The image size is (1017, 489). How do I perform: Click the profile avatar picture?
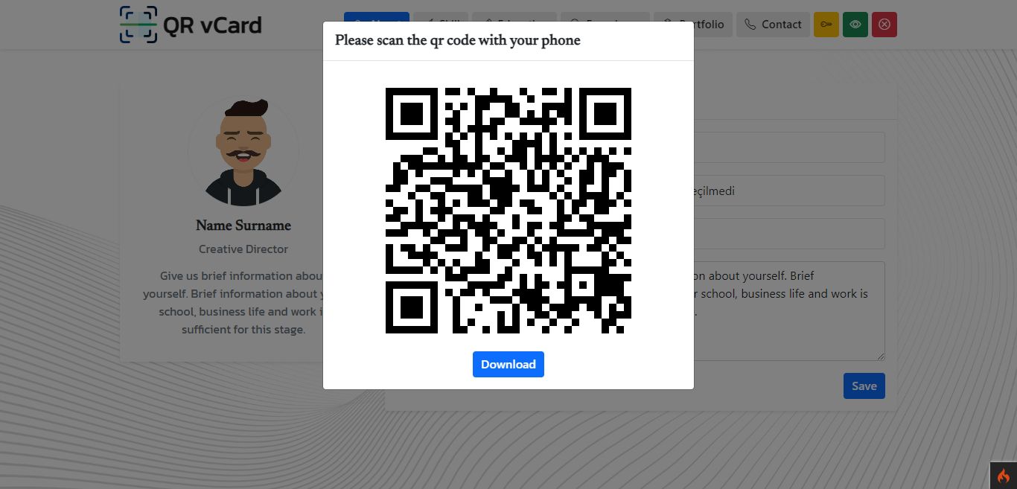coord(243,152)
